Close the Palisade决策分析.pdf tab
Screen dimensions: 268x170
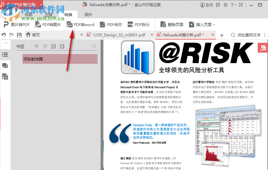(x=212, y=35)
